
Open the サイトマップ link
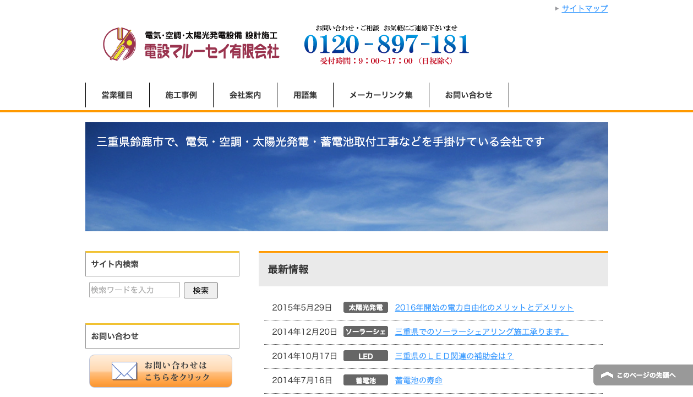pos(585,8)
